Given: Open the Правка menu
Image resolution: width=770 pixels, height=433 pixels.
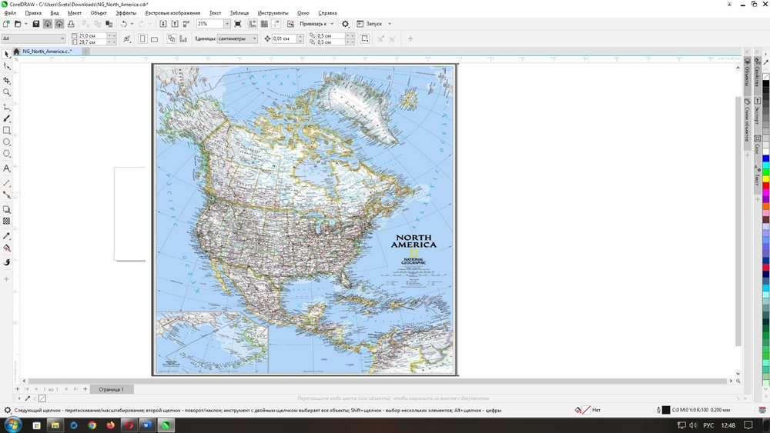Looking at the screenshot, I should pos(33,13).
